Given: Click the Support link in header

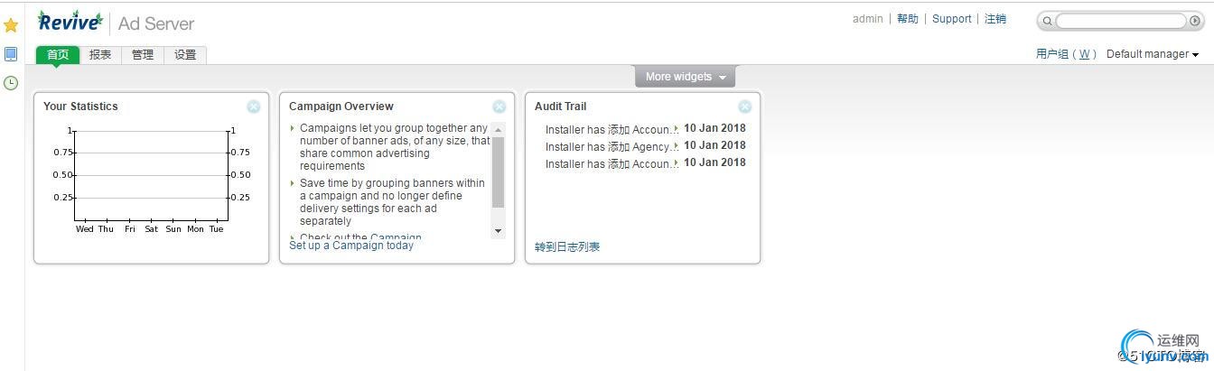Looking at the screenshot, I should point(952,19).
